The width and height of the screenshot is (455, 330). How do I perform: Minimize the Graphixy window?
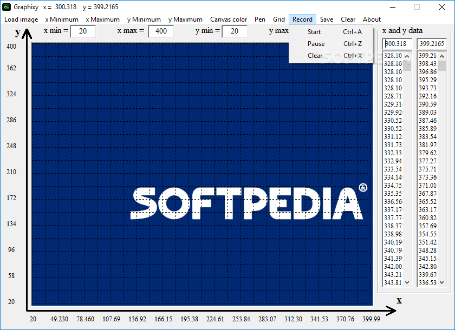click(x=392, y=7)
